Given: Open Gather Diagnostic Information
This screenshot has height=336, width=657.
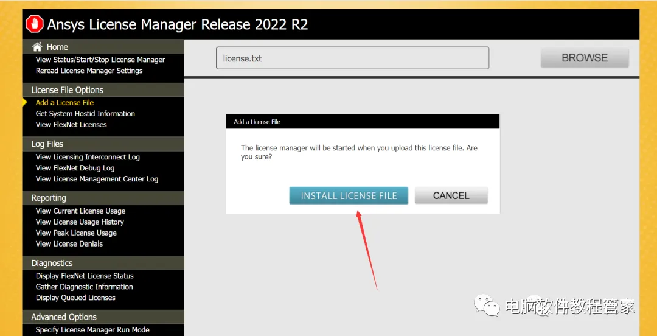Looking at the screenshot, I should [x=84, y=287].
